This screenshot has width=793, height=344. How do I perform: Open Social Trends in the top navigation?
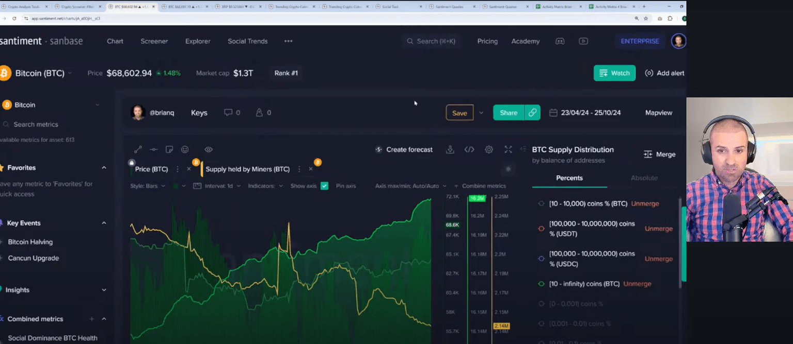click(247, 41)
